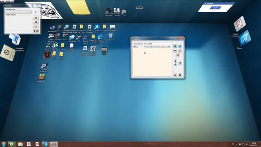Click the blue scan button next to the plus
261x147 pixels.
click(180, 46)
